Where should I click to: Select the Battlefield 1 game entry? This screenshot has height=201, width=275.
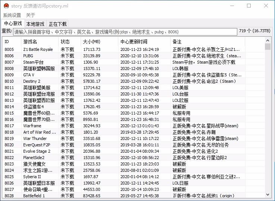coord(34,195)
